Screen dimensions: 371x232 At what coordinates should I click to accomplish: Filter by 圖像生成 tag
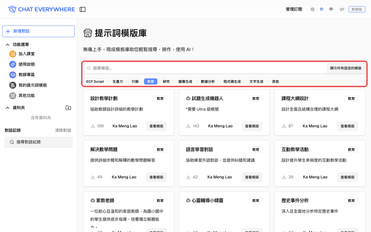[185, 81]
